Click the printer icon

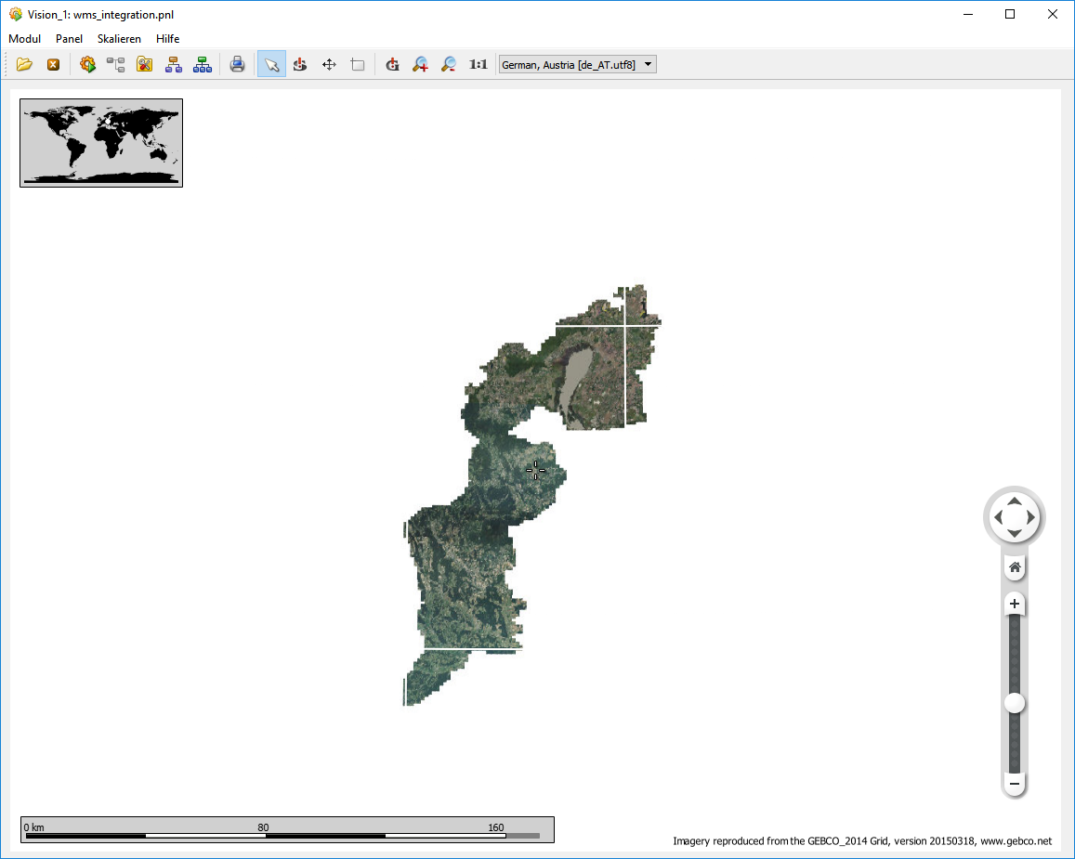coord(237,64)
